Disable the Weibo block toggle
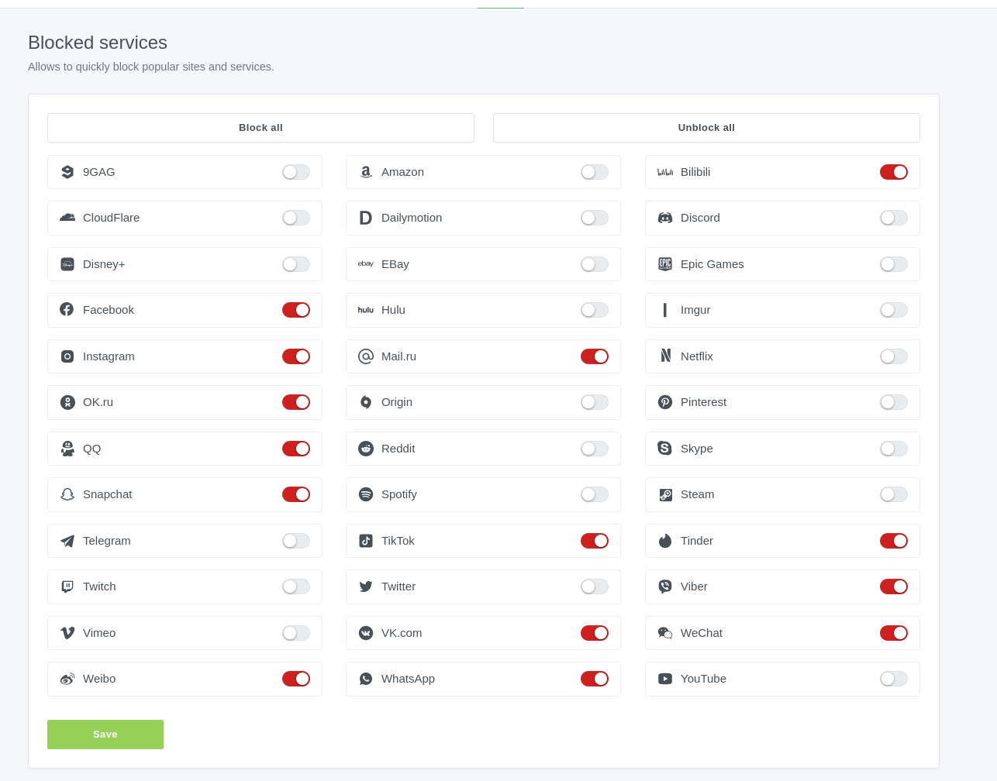The width and height of the screenshot is (997, 781). coord(296,679)
